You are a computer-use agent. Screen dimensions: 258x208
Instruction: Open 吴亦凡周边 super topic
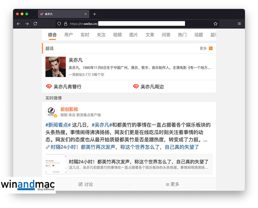[152, 87]
